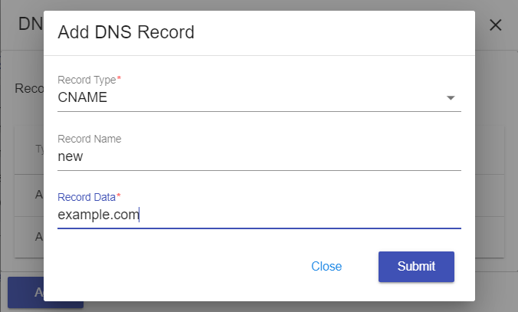Click the Record Type dropdown arrow
This screenshot has width=518, height=312.
click(x=451, y=98)
